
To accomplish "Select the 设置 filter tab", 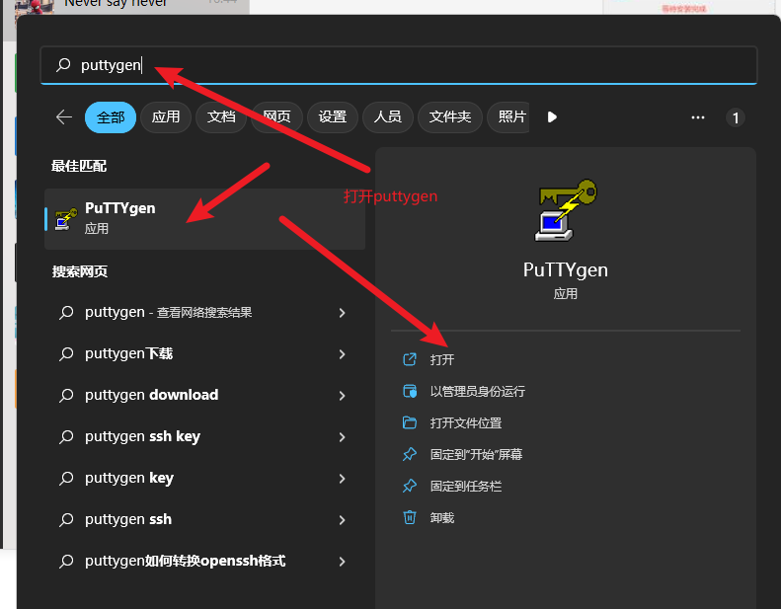I will pos(332,117).
